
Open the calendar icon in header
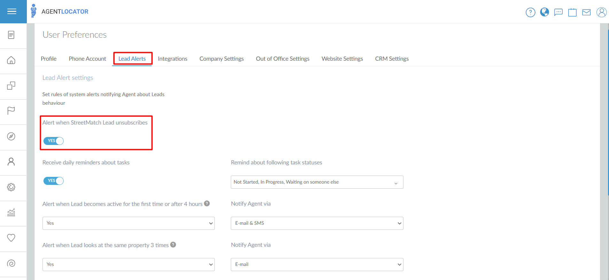tap(572, 12)
